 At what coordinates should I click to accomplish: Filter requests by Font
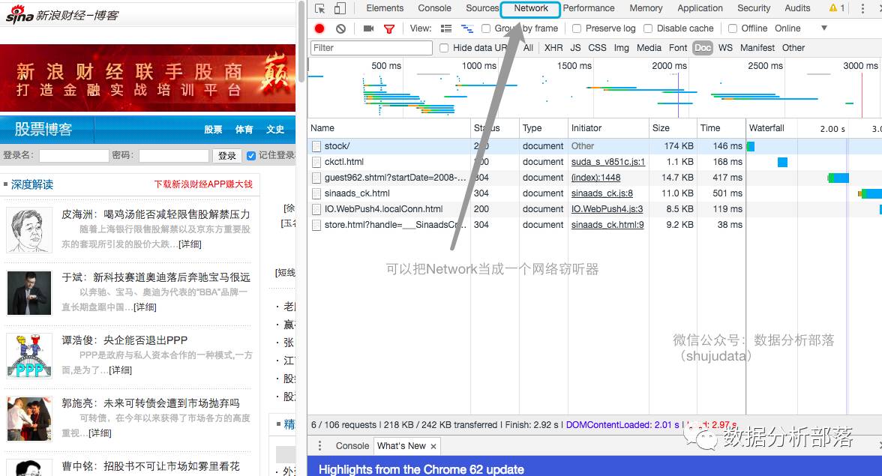coord(678,48)
